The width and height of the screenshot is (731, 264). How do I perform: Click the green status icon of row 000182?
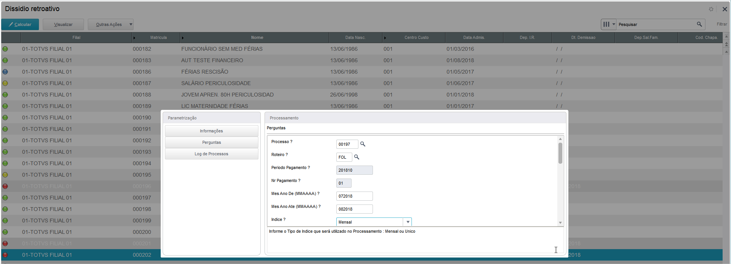5,49
